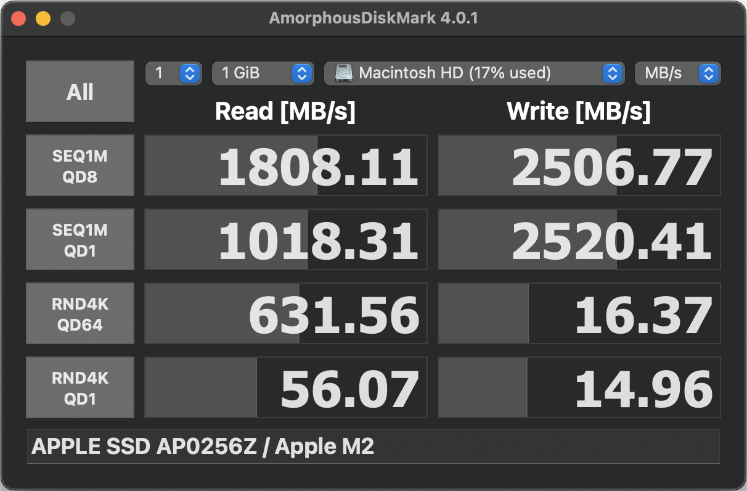747x491 pixels.
Task: Click the chevron icon on the drive selector
Action: click(612, 73)
